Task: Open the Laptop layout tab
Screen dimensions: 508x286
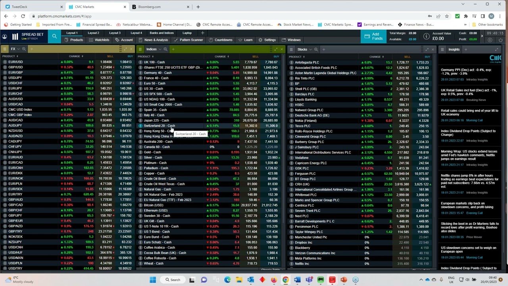Action: coord(187,33)
